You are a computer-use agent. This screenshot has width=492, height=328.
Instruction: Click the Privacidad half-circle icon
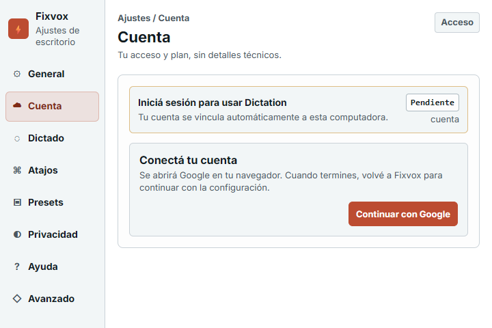tap(17, 234)
